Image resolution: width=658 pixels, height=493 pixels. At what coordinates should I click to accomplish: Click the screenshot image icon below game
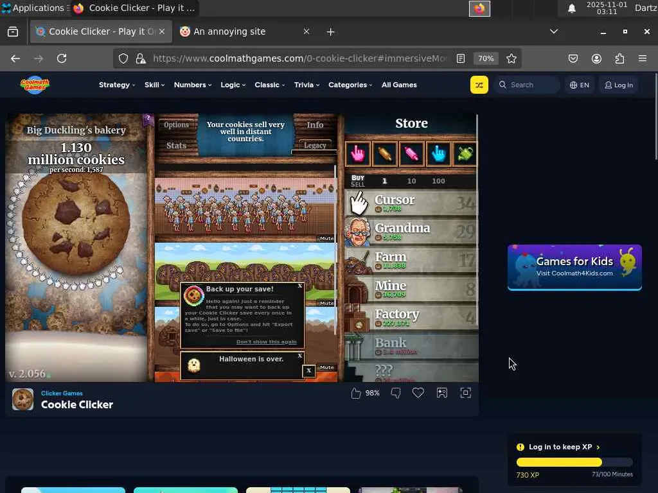pyautogui.click(x=442, y=393)
